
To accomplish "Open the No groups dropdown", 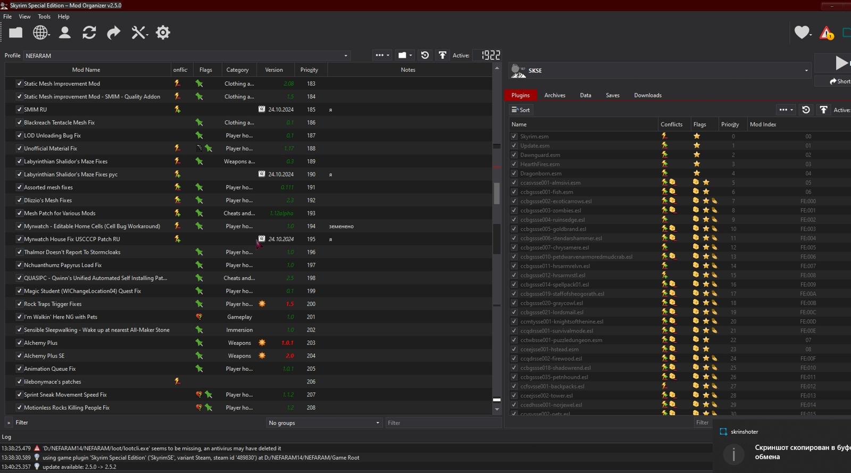I will pos(324,423).
